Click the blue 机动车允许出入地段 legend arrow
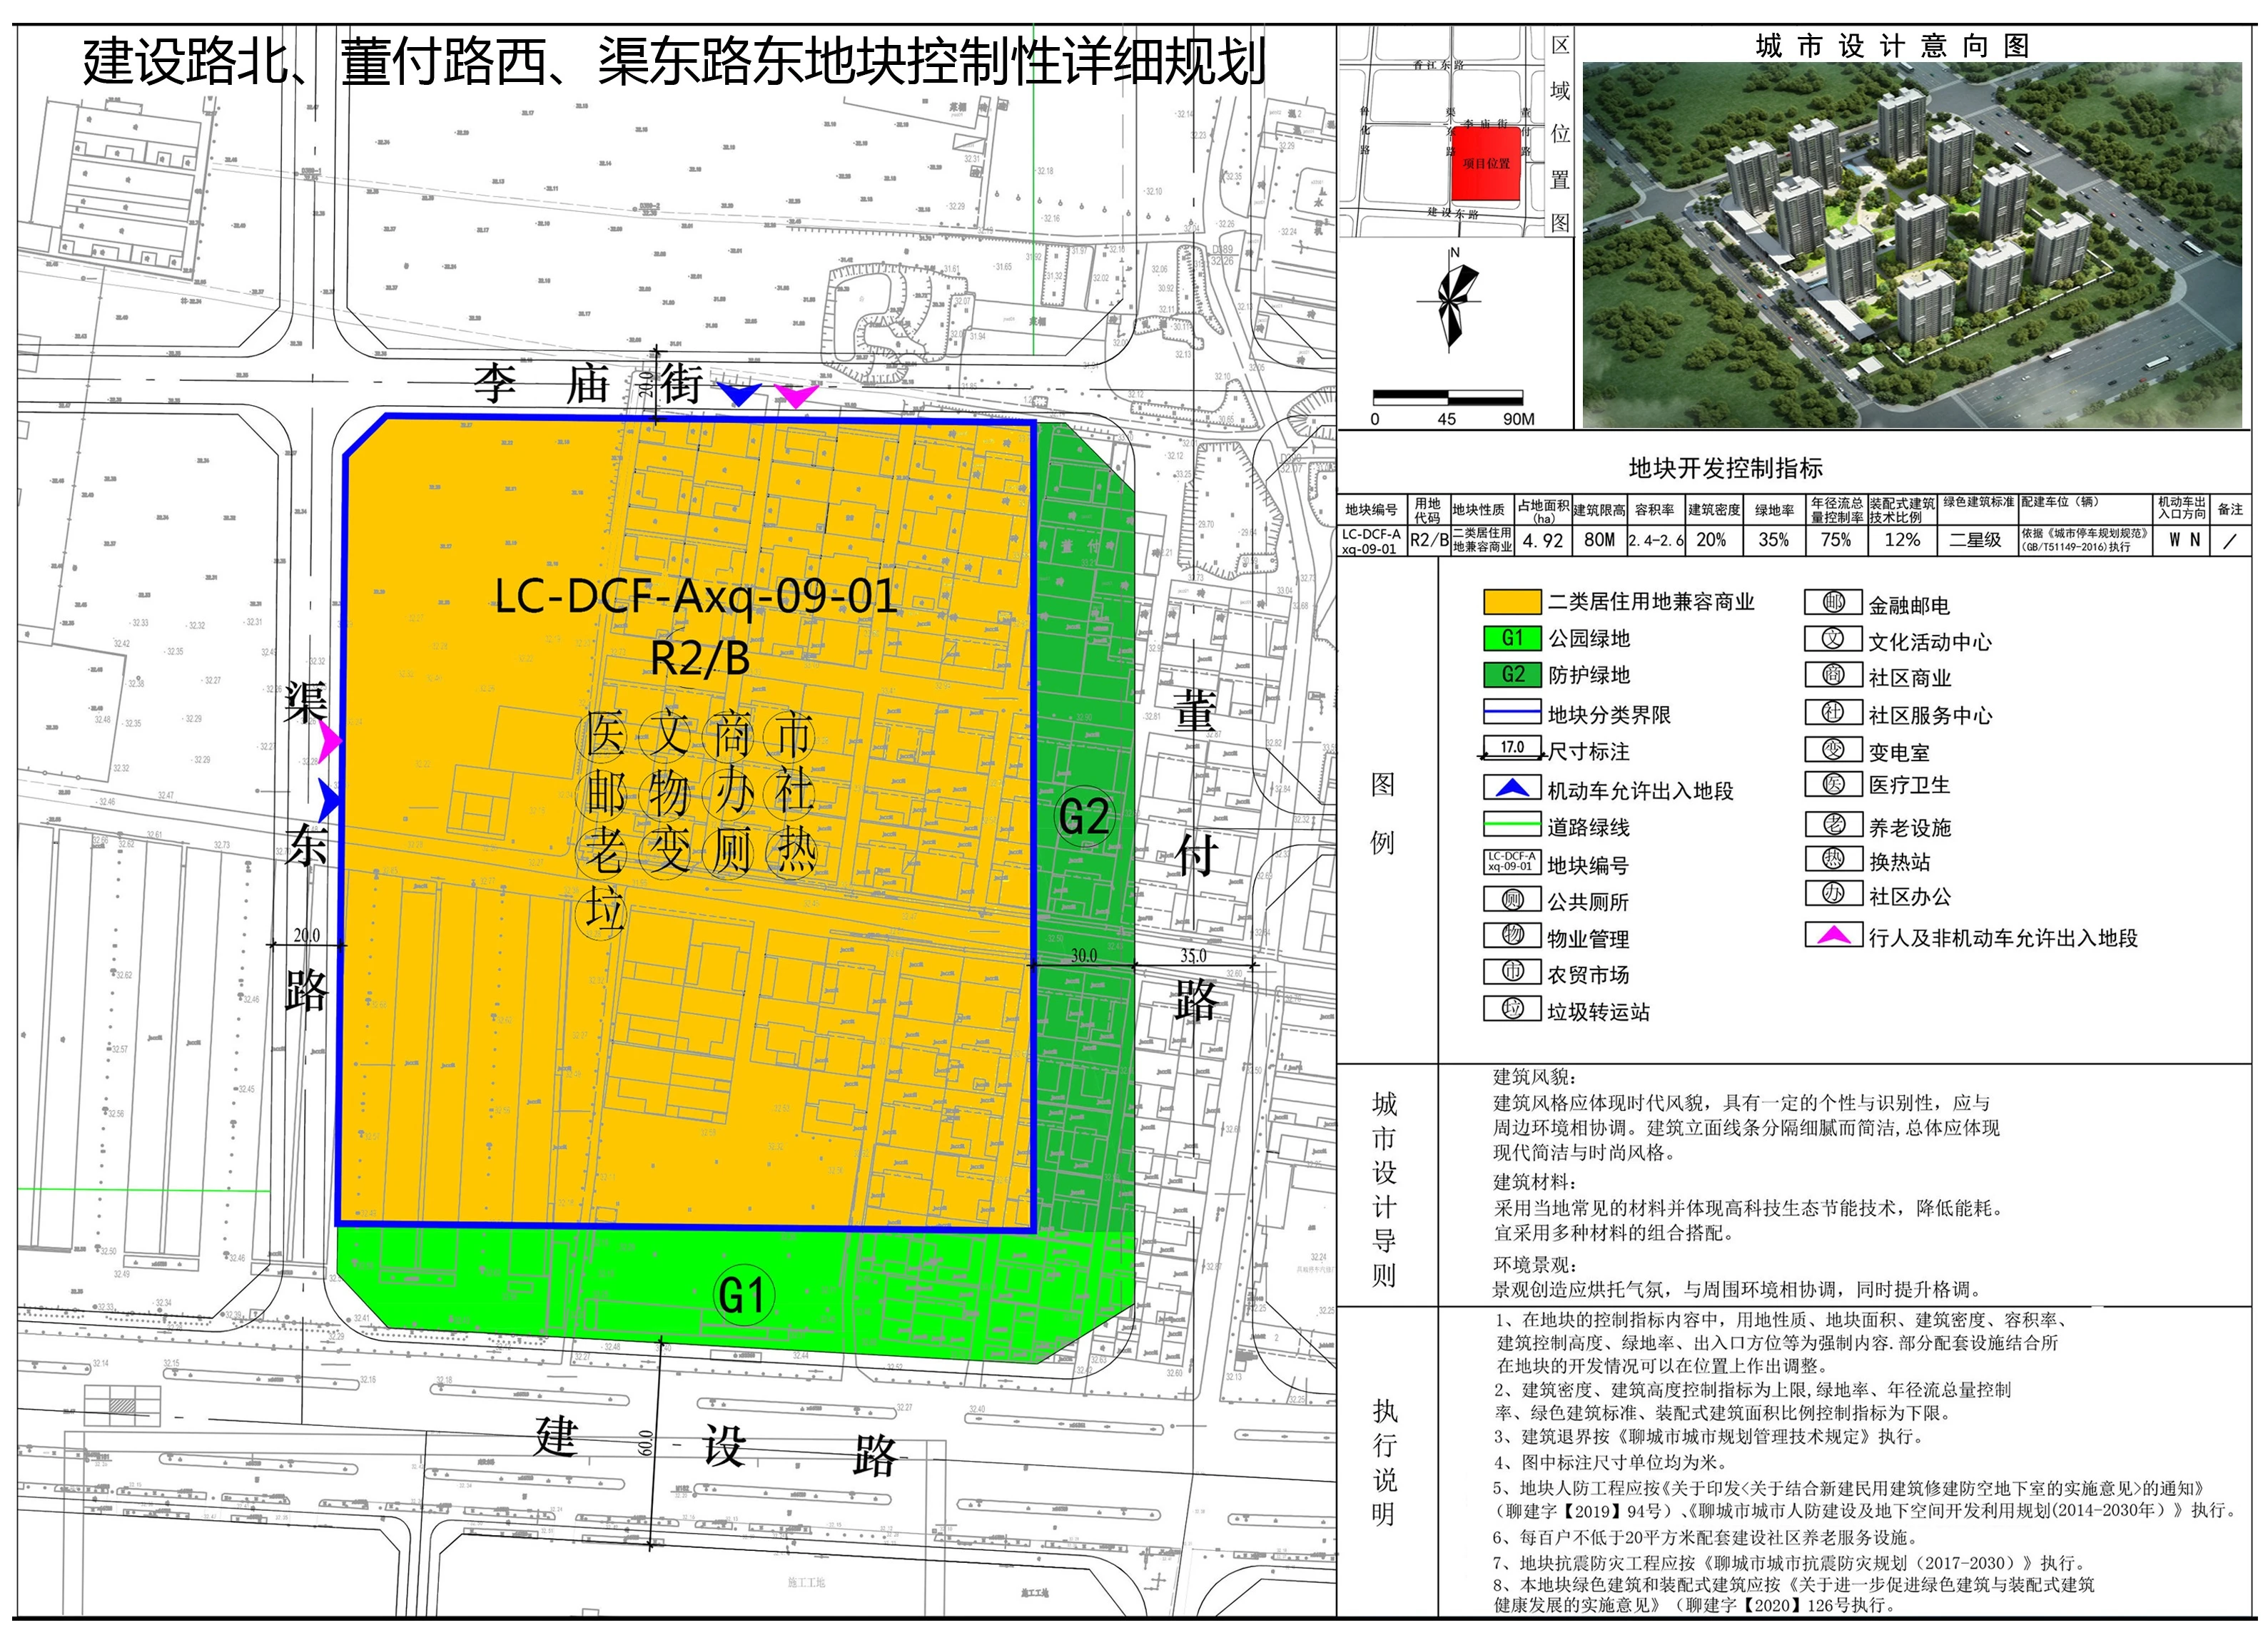The height and width of the screenshot is (1640, 2268). point(1512,788)
